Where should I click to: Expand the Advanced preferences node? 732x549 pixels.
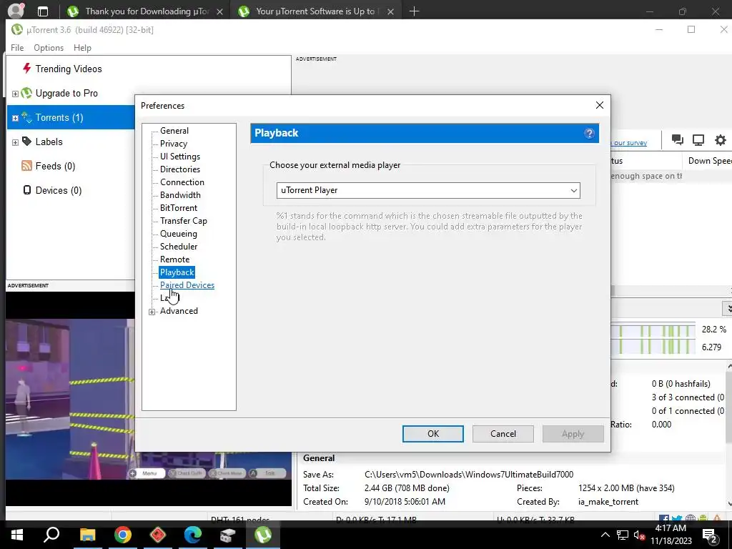[x=152, y=312]
